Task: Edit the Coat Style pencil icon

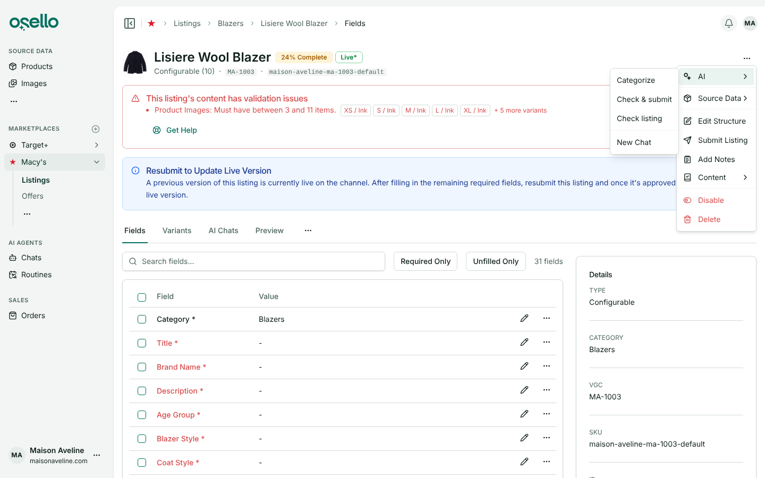Action: [524, 462]
